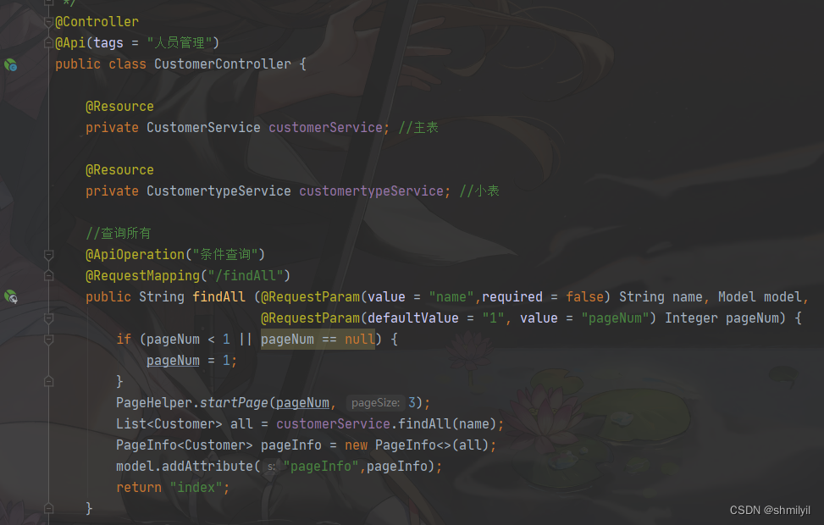Click the fold marker beside @RequestMapping("/findAll")
The image size is (824, 525).
[x=48, y=276]
